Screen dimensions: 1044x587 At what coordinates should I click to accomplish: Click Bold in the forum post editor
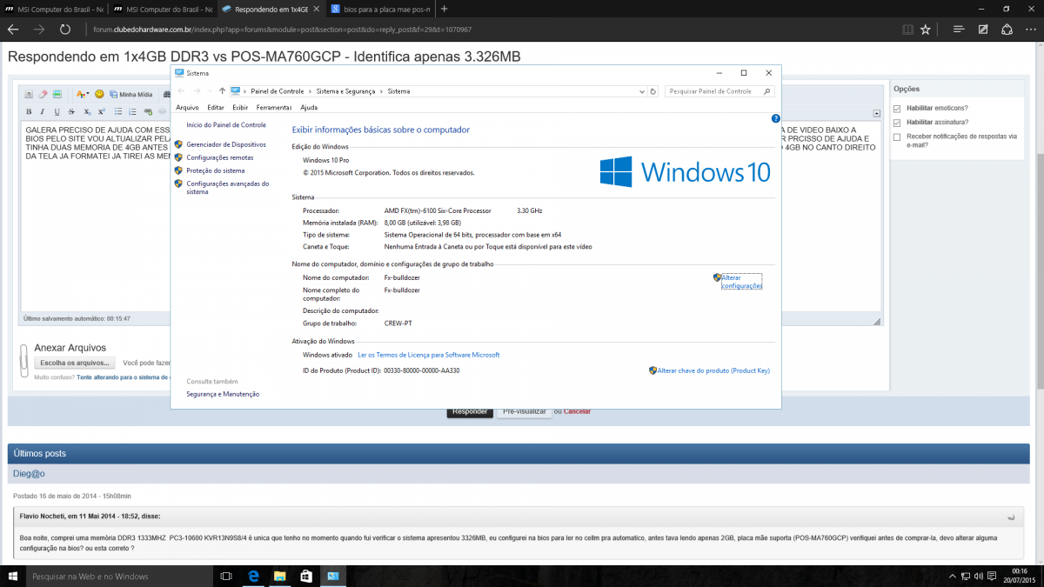29,111
